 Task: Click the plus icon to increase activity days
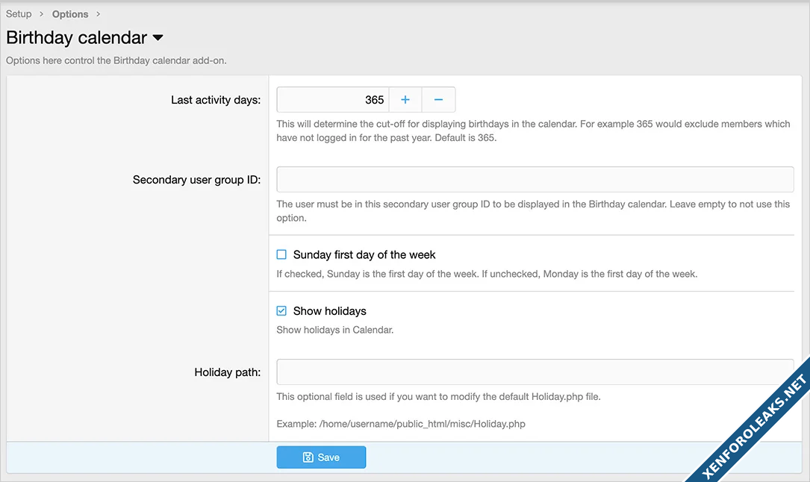tap(405, 100)
